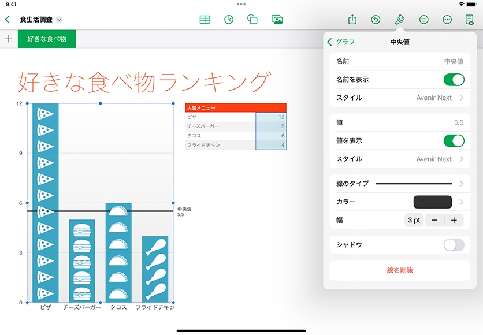Enable the シャドウ switch

point(454,245)
